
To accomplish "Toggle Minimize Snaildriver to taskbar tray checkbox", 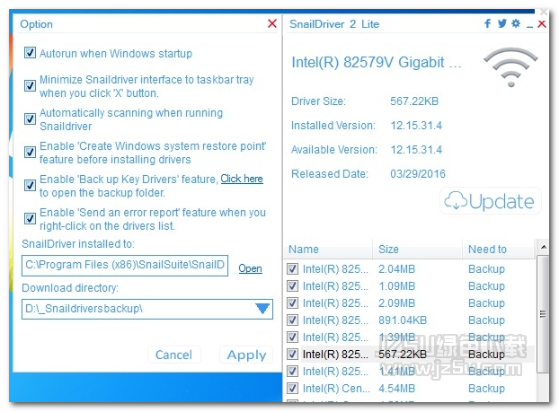I will click(30, 85).
